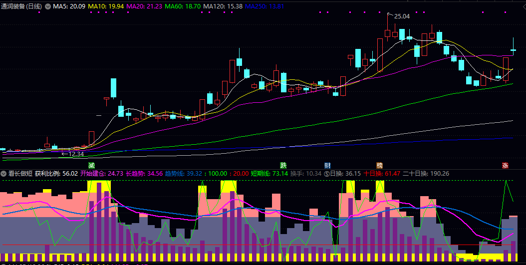Select the MA10: 19.94 label
Image resolution: width=526 pixels, height=265 pixels.
[106, 6]
